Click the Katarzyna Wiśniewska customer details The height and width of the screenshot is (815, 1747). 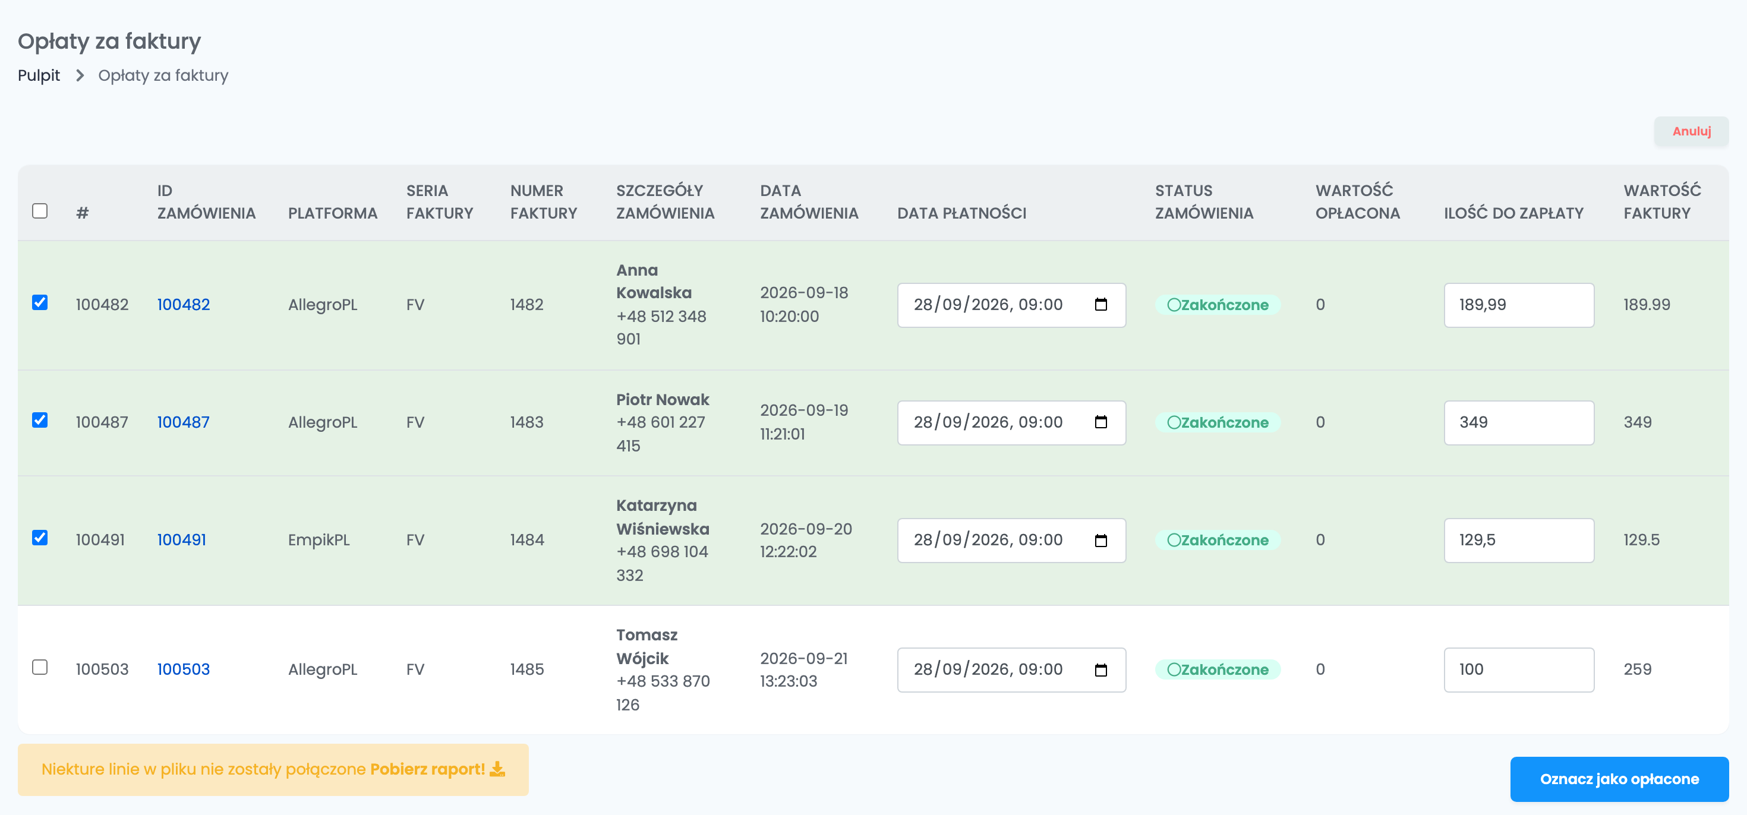click(x=662, y=540)
